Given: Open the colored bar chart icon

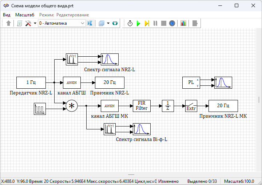Looking at the screenshot, I should tap(183, 23).
